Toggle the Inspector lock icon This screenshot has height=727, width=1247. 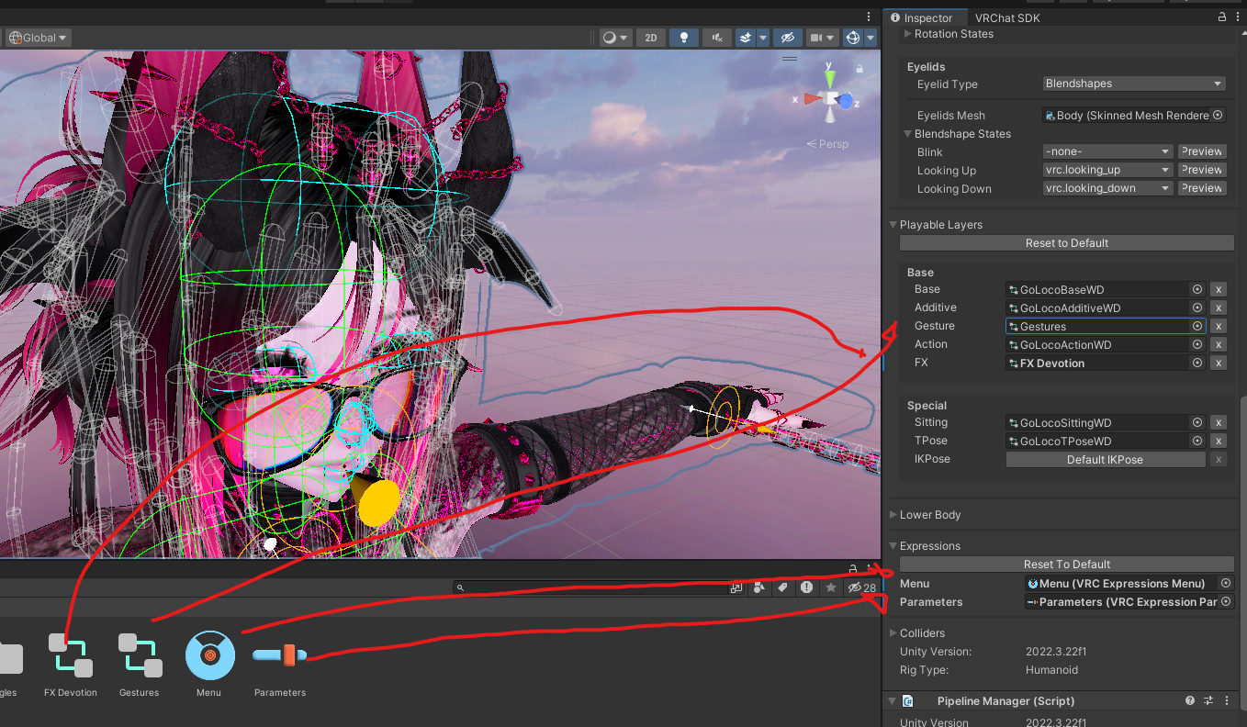pos(1222,17)
